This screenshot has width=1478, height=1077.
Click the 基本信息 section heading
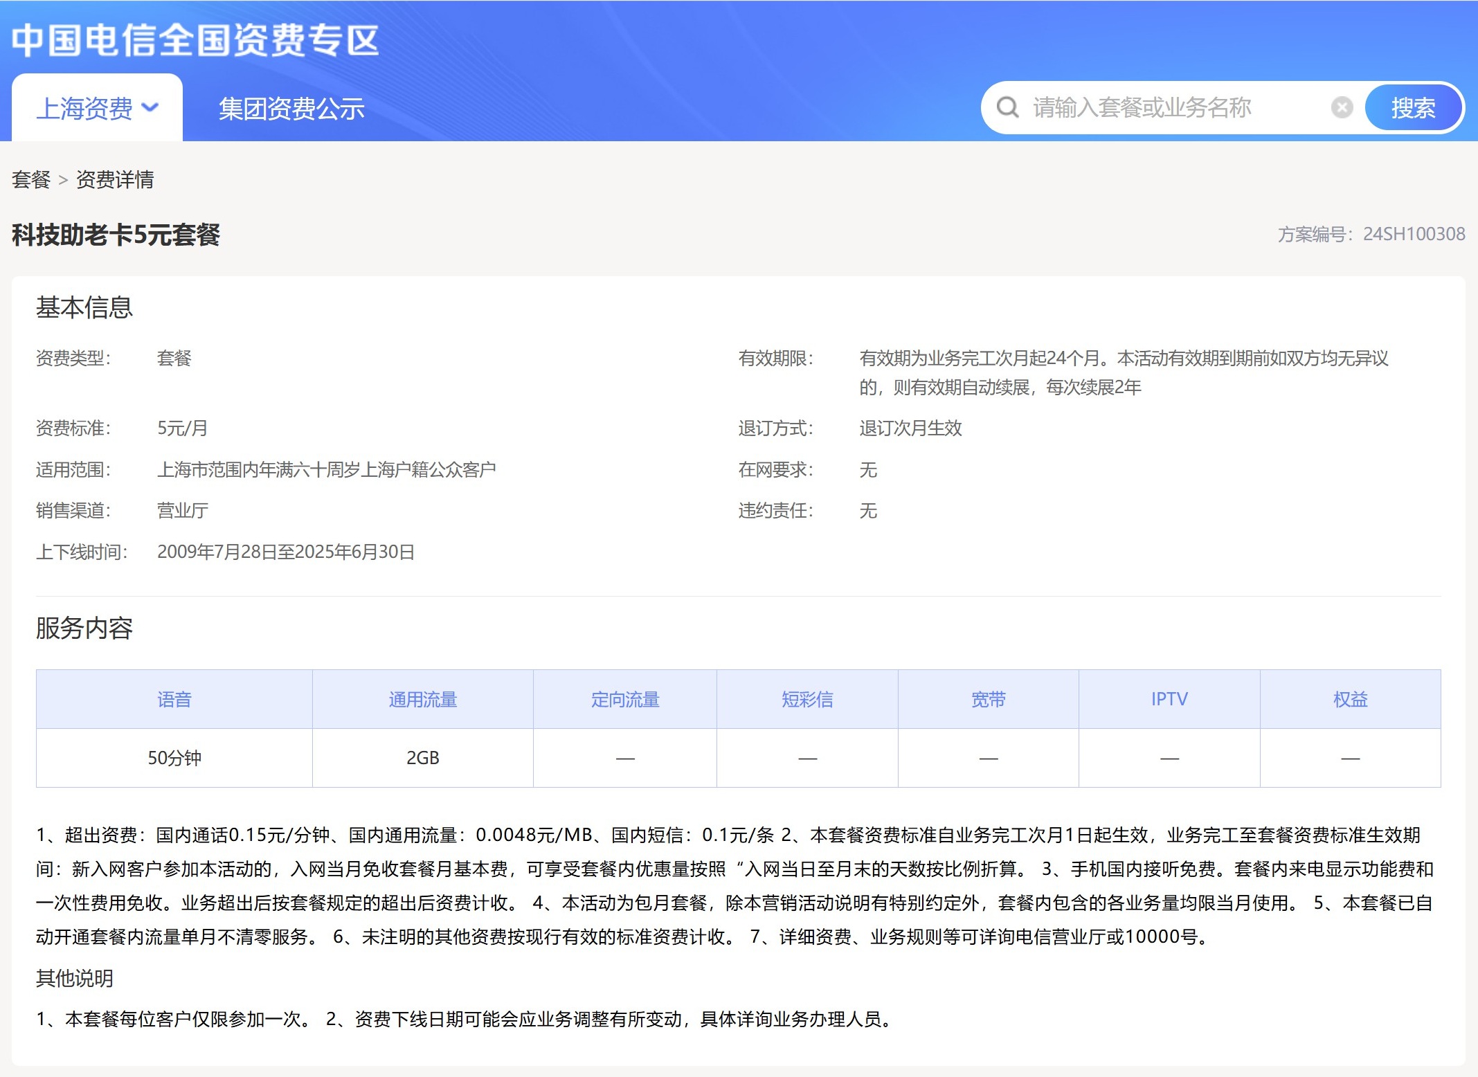(84, 307)
